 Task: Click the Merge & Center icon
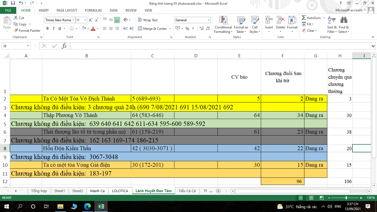point(140,29)
